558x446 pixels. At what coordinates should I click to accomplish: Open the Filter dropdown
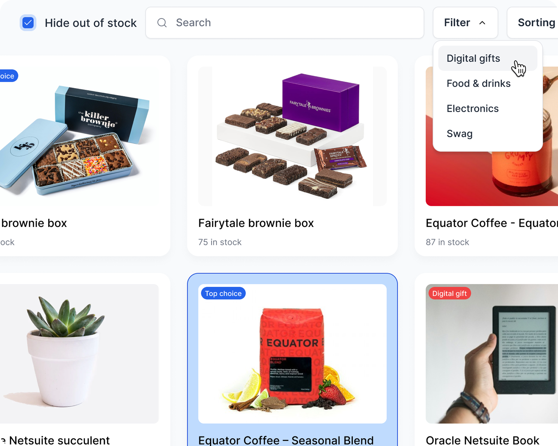click(x=465, y=23)
